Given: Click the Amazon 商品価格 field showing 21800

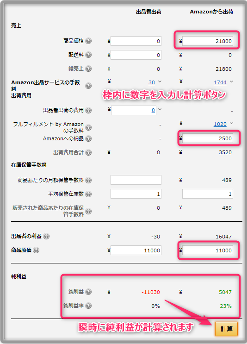Looking at the screenshot, I should click(x=208, y=41).
